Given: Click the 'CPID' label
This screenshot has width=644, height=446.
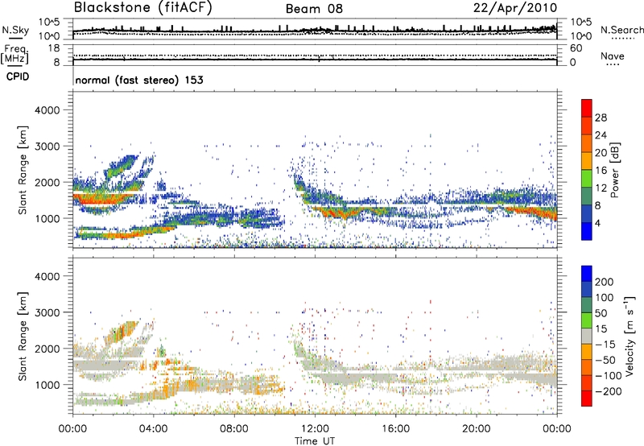Looking at the screenshot, I should click(x=18, y=76).
